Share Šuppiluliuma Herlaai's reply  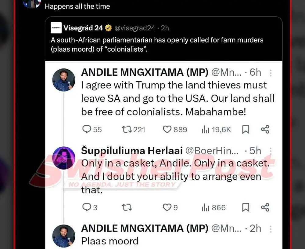[x=265, y=208]
